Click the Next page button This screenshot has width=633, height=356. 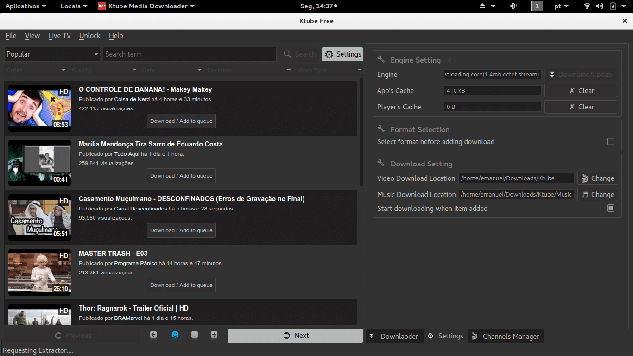click(295, 336)
